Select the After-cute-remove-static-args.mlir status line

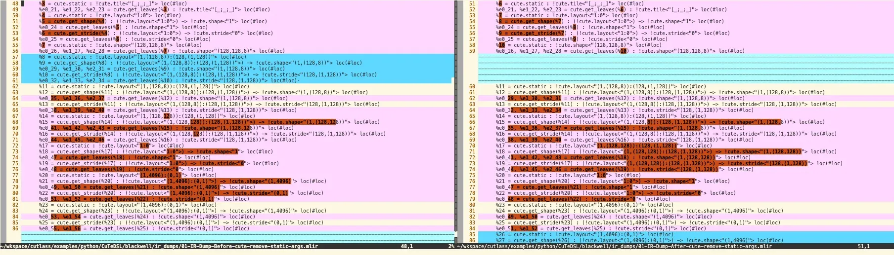point(614,246)
